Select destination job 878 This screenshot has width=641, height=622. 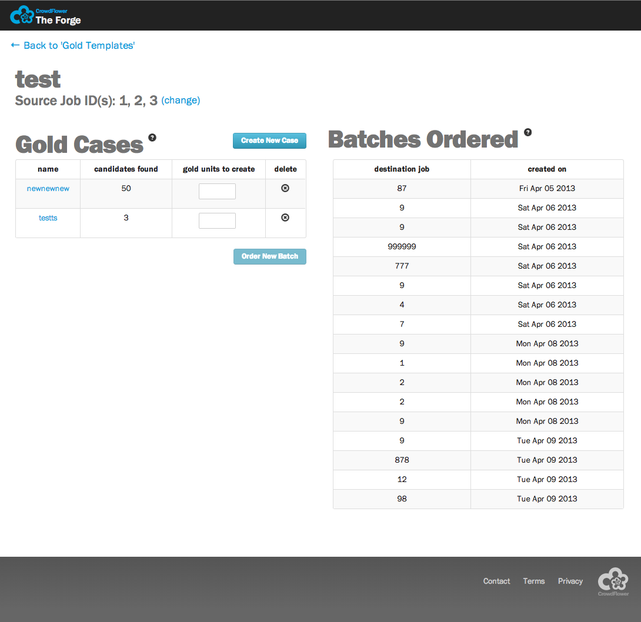pyautogui.click(x=402, y=460)
